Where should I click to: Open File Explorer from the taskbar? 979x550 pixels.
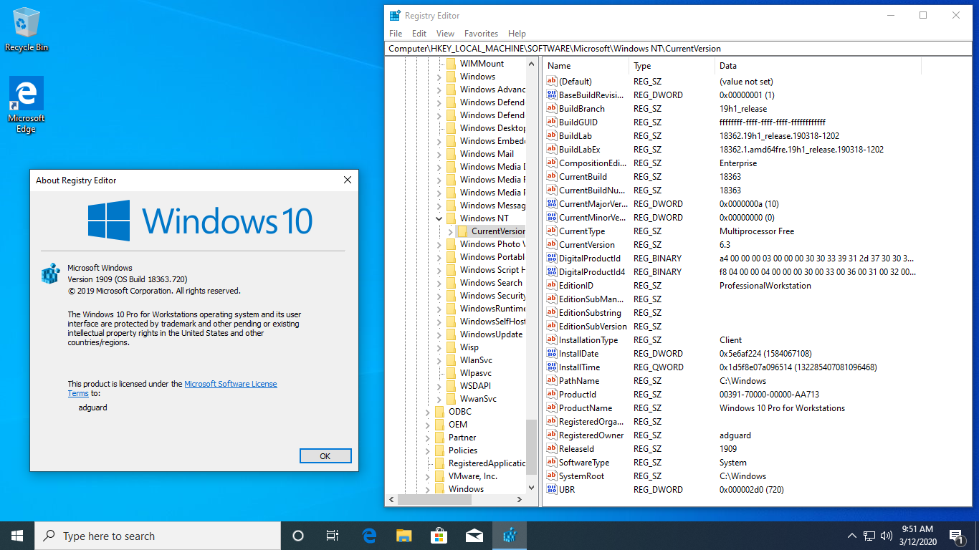coord(404,536)
